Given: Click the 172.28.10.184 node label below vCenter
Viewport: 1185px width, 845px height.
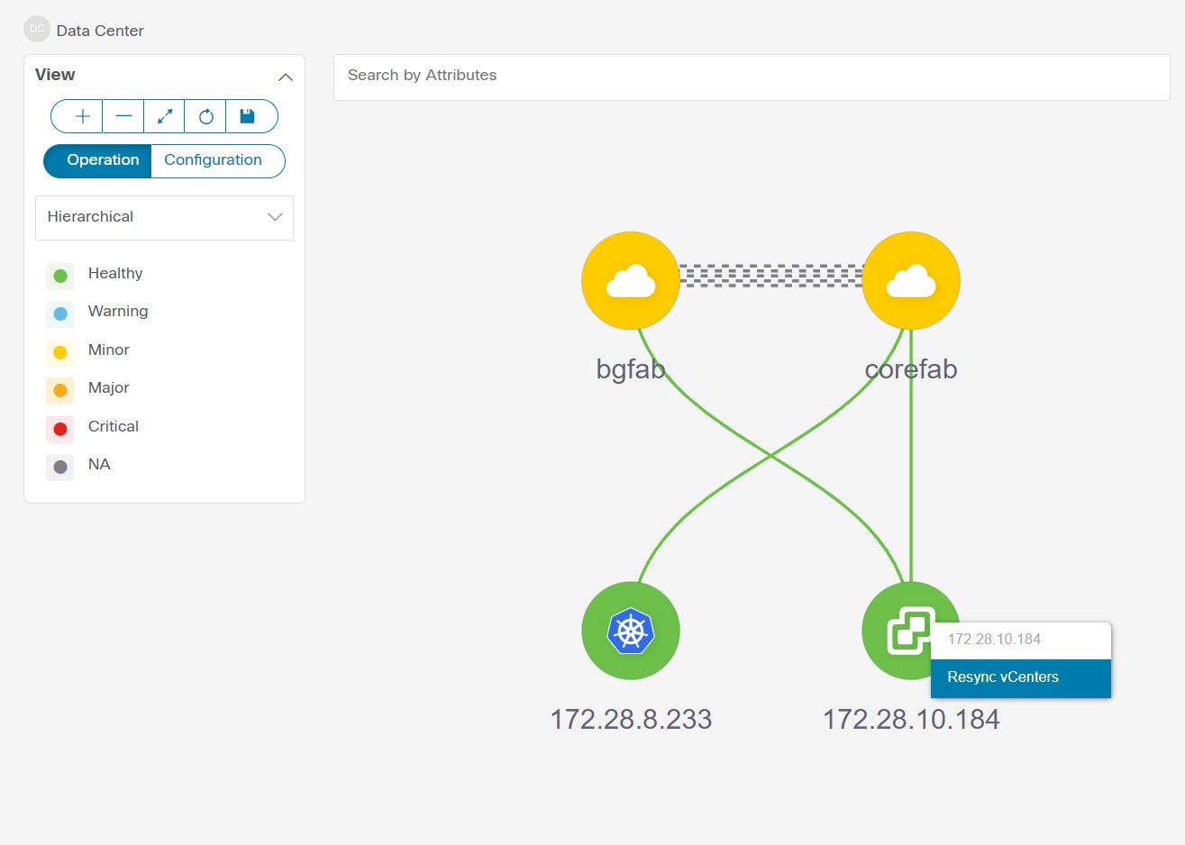Looking at the screenshot, I should tap(911, 719).
